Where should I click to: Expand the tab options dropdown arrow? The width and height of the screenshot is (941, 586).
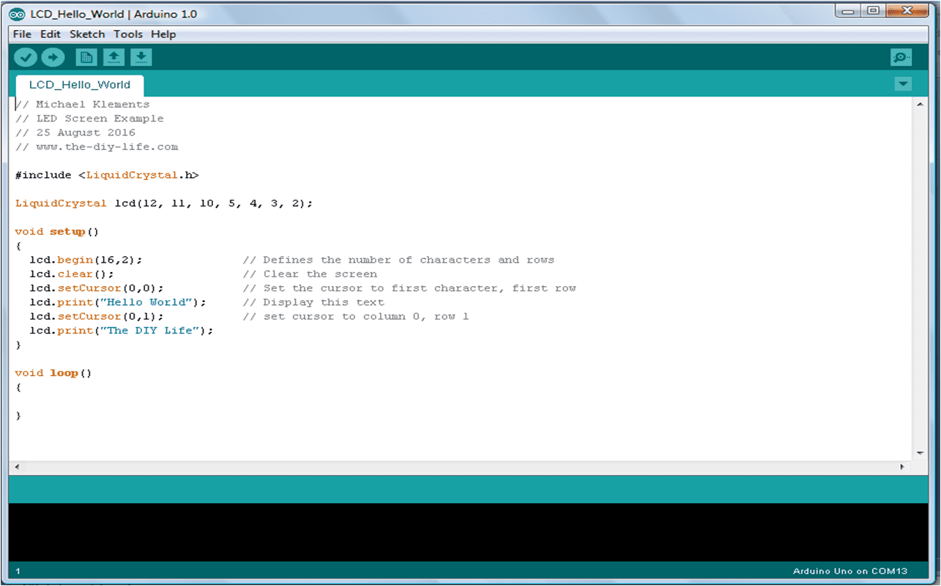pos(903,84)
